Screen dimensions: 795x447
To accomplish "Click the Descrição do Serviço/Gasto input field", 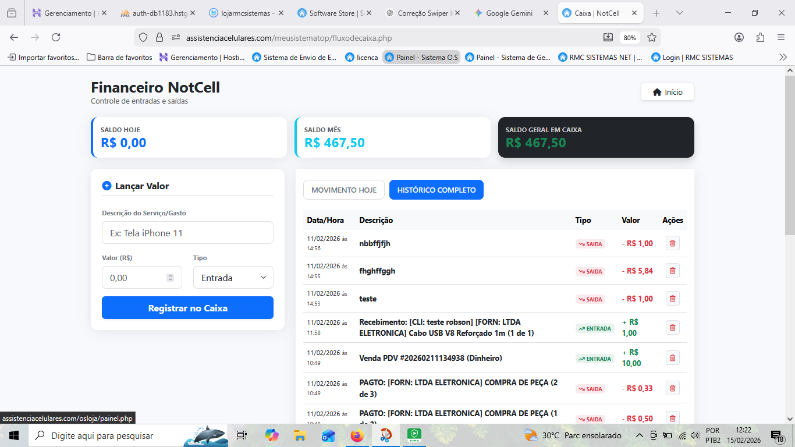I will pyautogui.click(x=187, y=233).
